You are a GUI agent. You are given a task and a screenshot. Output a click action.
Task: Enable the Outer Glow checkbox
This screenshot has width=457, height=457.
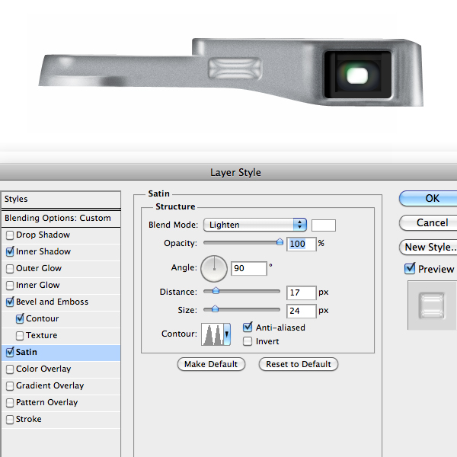coord(10,269)
